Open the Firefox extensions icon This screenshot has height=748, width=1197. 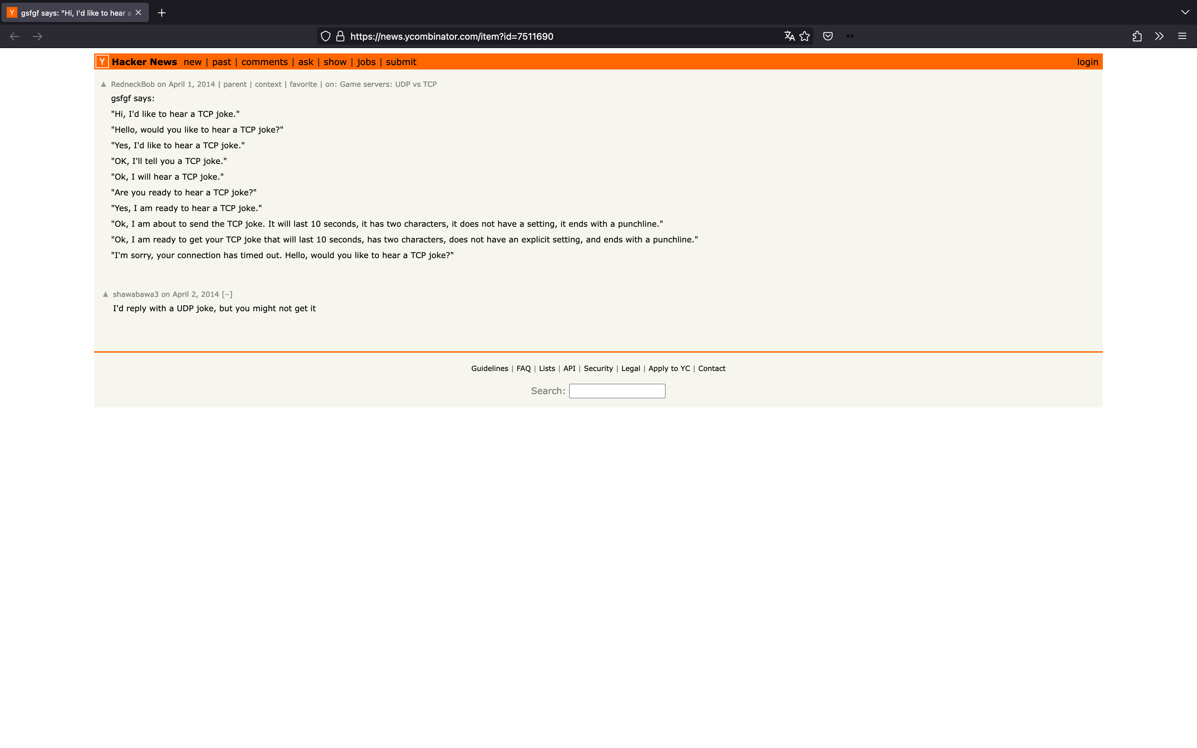[1137, 36]
